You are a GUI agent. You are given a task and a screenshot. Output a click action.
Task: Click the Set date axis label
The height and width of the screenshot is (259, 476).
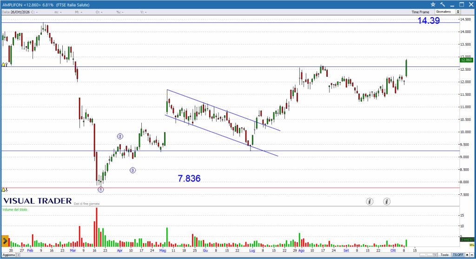(346, 251)
